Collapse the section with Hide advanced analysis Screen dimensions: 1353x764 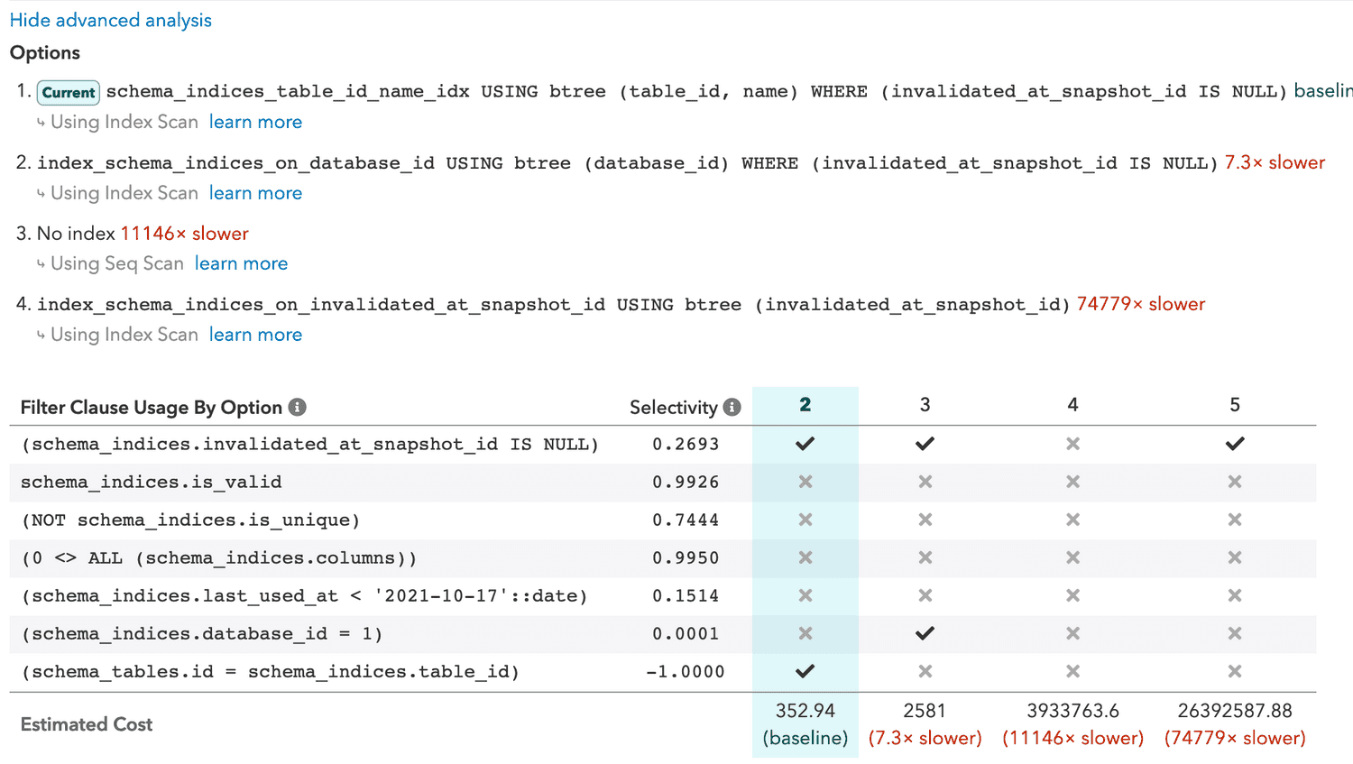click(111, 20)
